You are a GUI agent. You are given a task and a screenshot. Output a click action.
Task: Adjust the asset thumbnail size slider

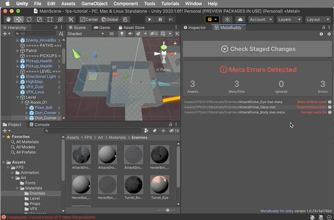[167, 210]
